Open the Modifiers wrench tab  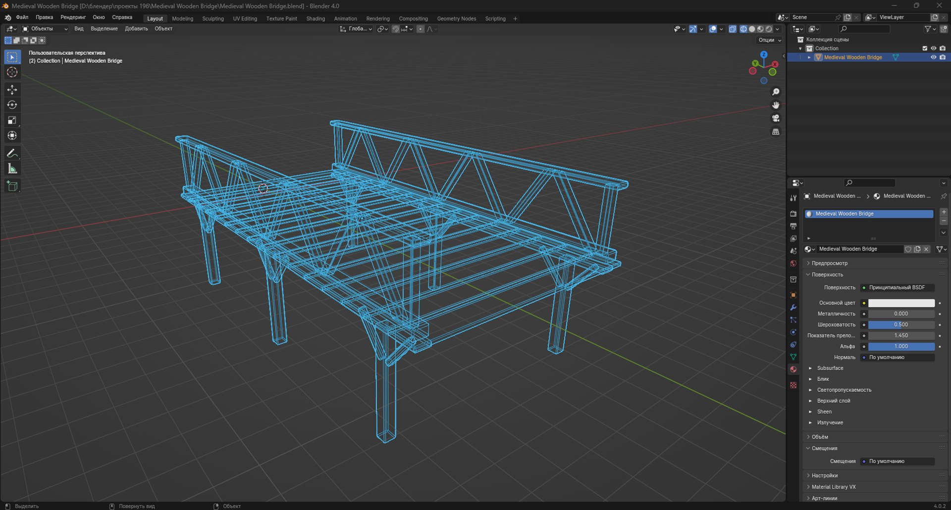[x=793, y=307]
